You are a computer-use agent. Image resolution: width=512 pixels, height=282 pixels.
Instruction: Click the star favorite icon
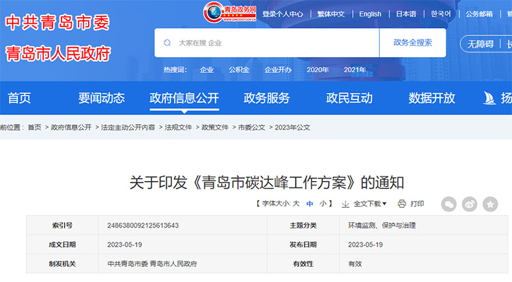coord(490,204)
